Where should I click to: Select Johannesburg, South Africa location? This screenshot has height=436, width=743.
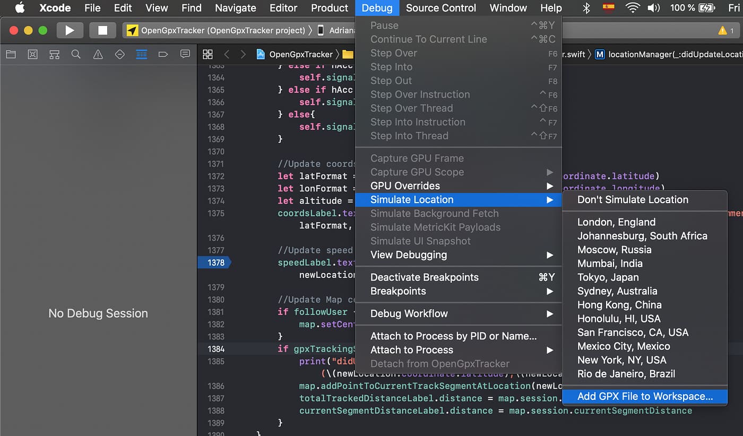pyautogui.click(x=645, y=236)
